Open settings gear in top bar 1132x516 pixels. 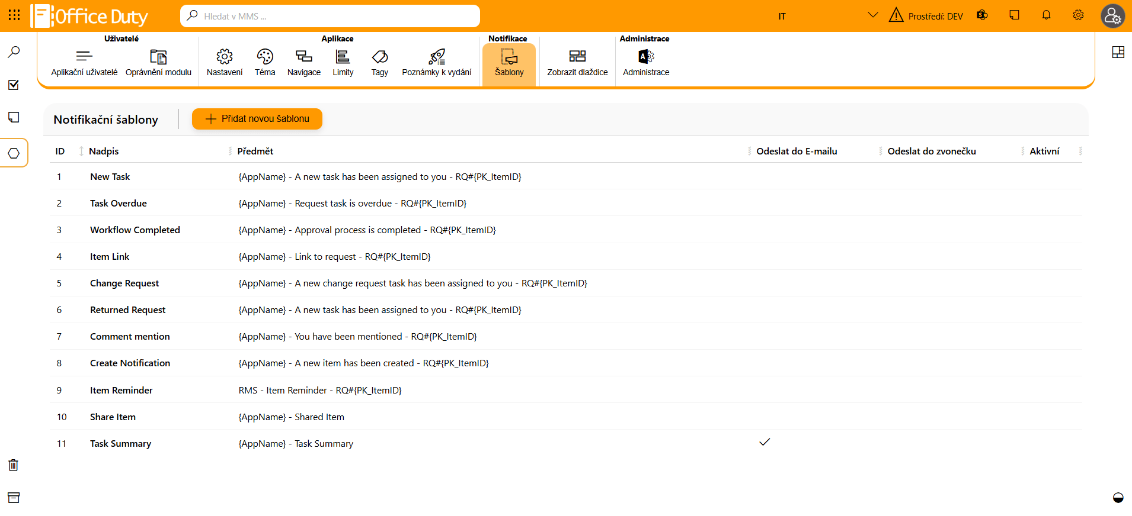point(1078,15)
